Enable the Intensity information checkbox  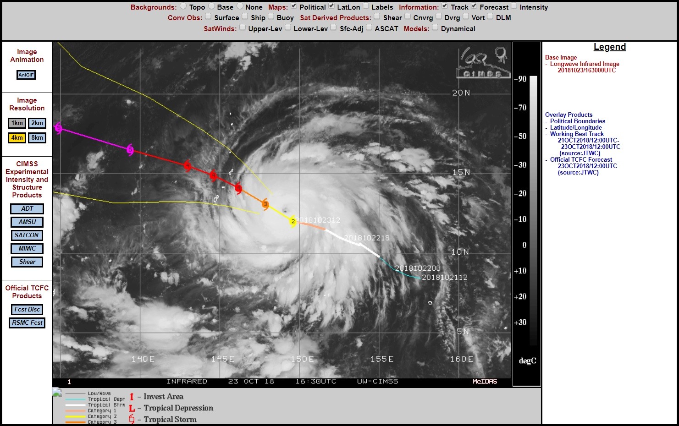tap(514, 6)
